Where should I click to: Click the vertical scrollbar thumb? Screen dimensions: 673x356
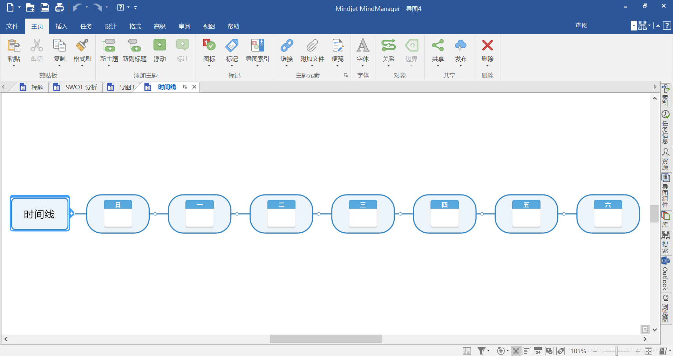click(654, 214)
